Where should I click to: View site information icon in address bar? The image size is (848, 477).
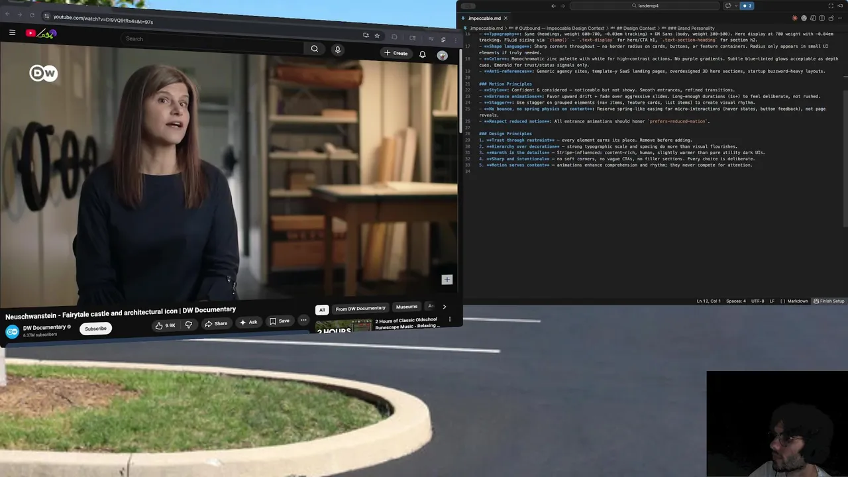coord(46,16)
